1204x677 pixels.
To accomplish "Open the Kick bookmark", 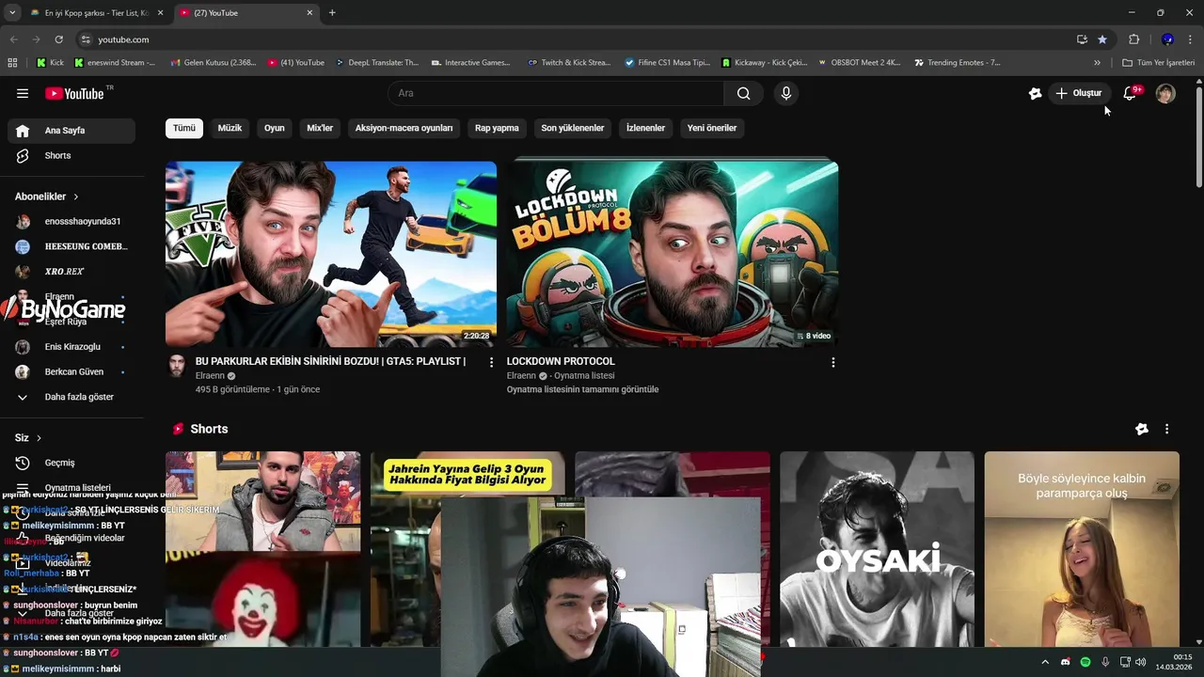I will click(x=50, y=63).
